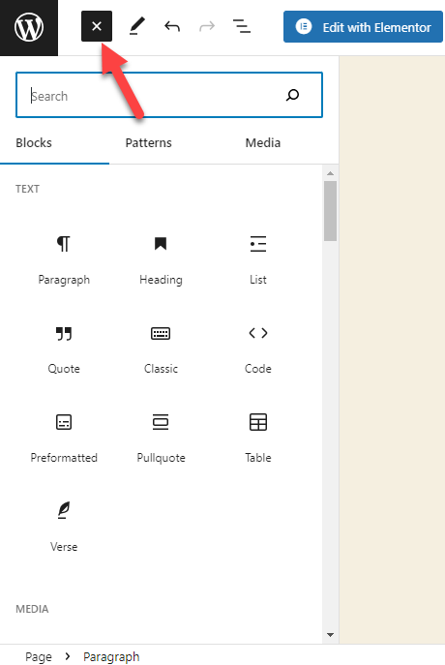Focus the block Search field
Image resolution: width=445 pixels, height=665 pixels.
pyautogui.click(x=169, y=95)
